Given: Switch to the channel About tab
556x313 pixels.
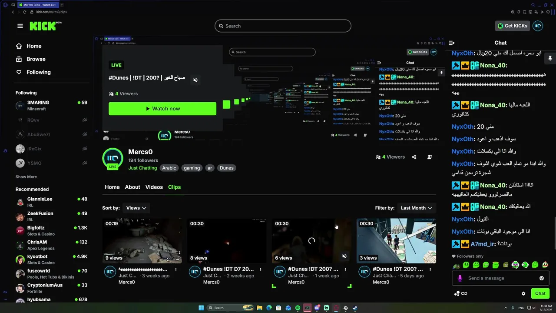Looking at the screenshot, I should 132,187.
